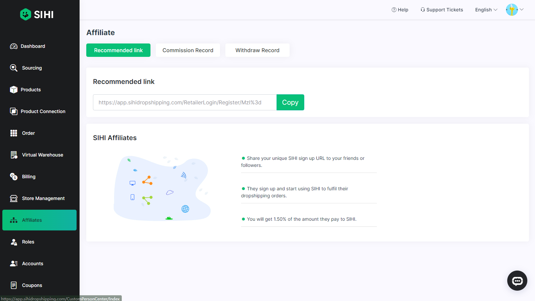Open Support Tickets

tap(441, 10)
